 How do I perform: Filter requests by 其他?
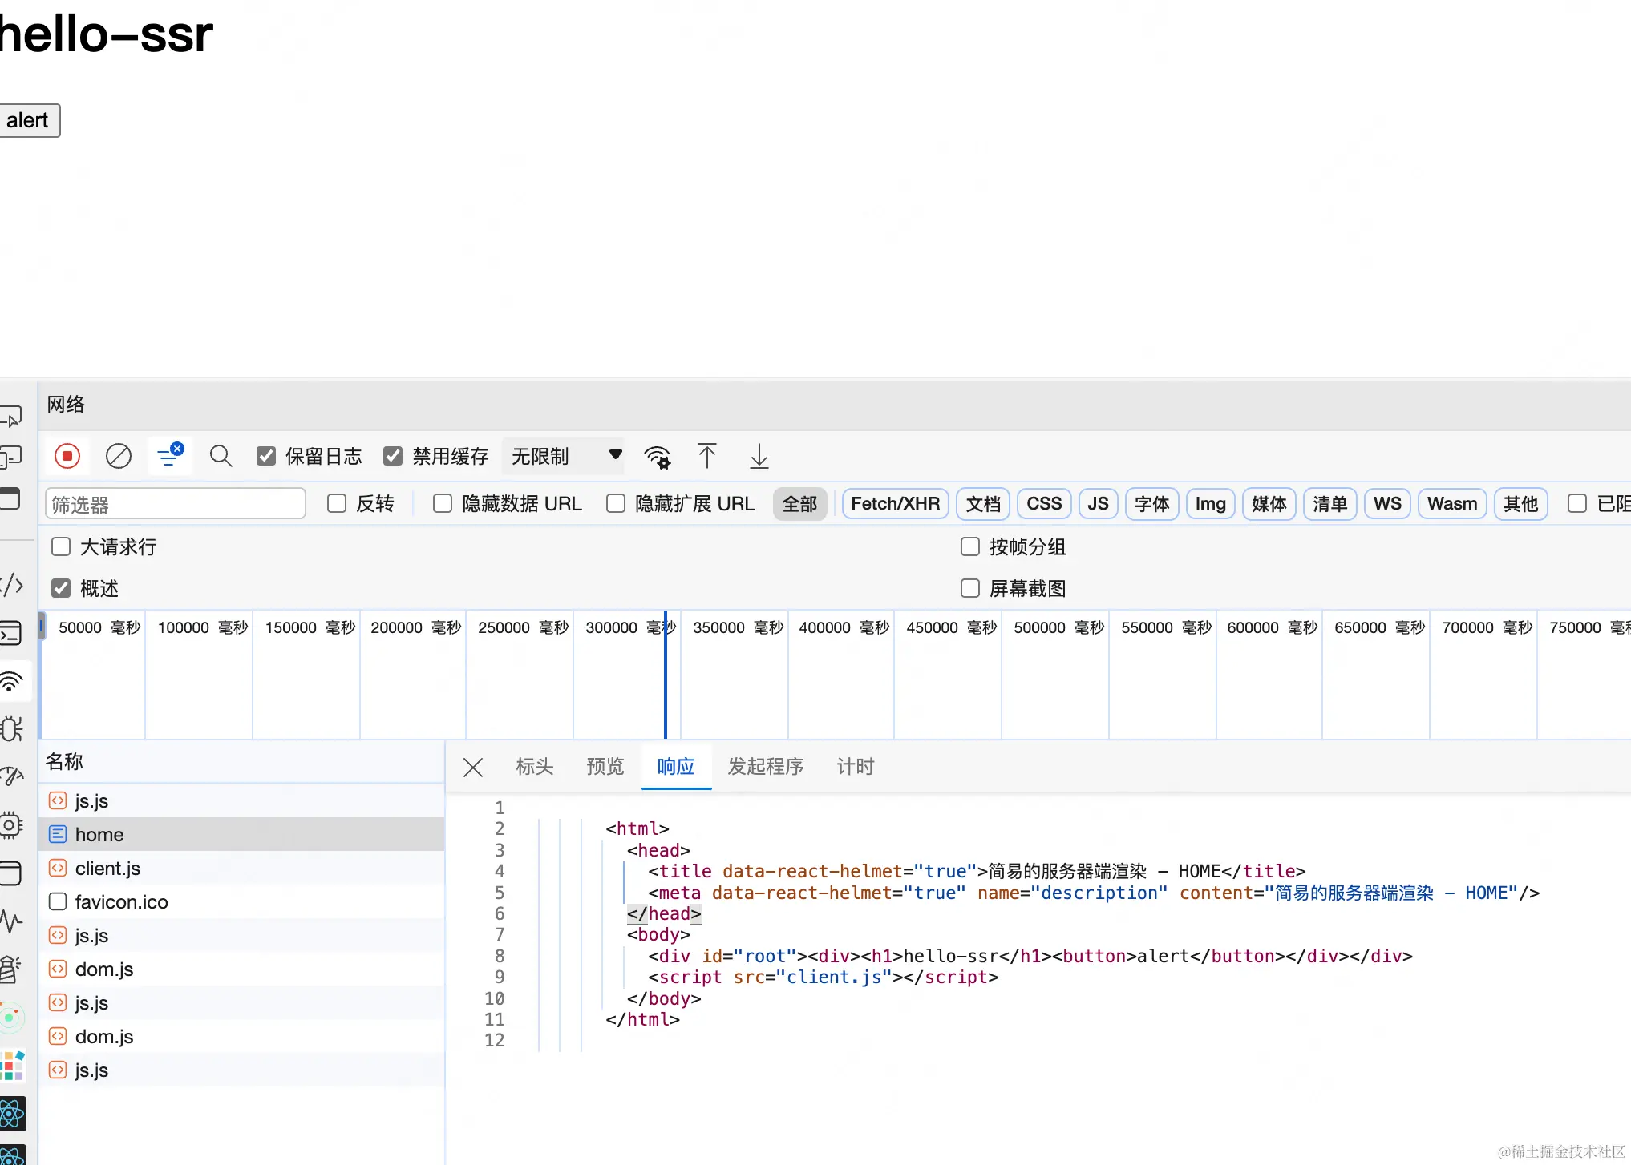(1520, 504)
